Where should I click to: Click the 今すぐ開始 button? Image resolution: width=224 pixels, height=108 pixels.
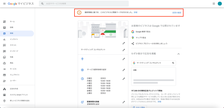(x=139, y=107)
